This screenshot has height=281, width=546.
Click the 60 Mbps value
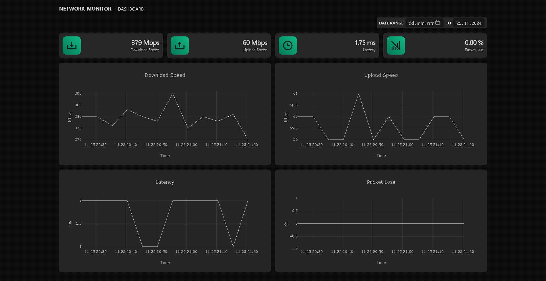tap(255, 43)
